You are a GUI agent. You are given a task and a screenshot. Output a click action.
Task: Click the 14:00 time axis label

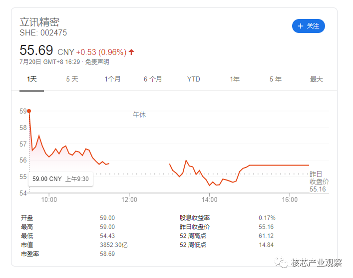209,199
